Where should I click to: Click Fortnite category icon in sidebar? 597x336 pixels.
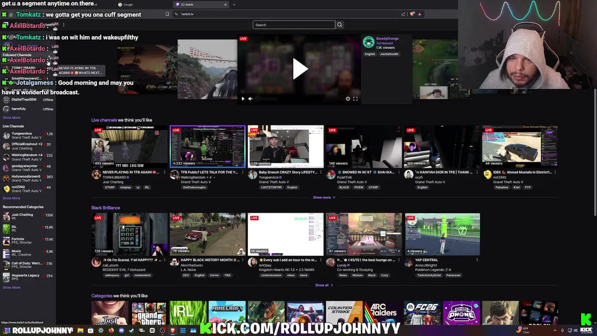(6, 241)
